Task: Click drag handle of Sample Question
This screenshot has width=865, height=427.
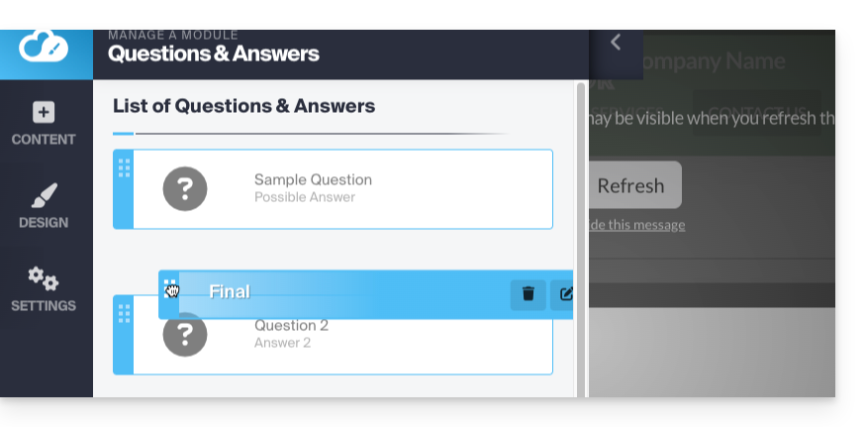Action: point(124,167)
